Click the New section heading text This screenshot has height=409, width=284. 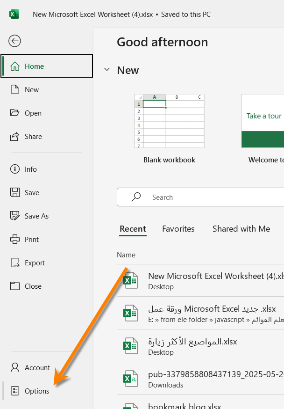pyautogui.click(x=128, y=70)
